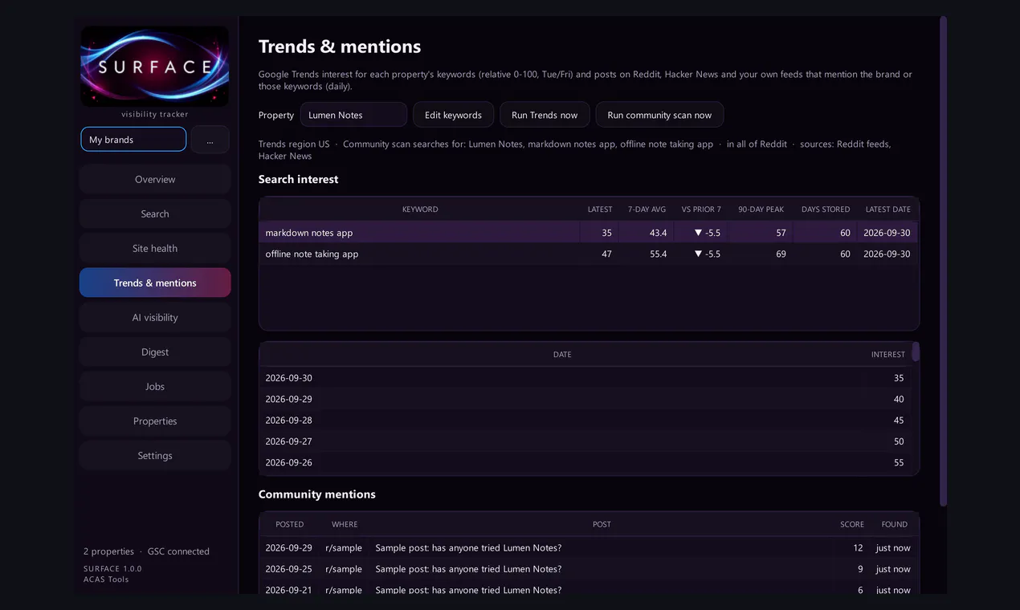
Task: Click the interest table scrollbar thumb
Action: pos(916,352)
